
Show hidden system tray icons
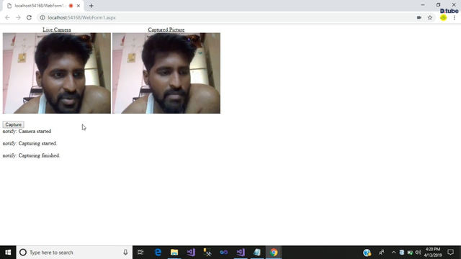[x=394, y=253]
